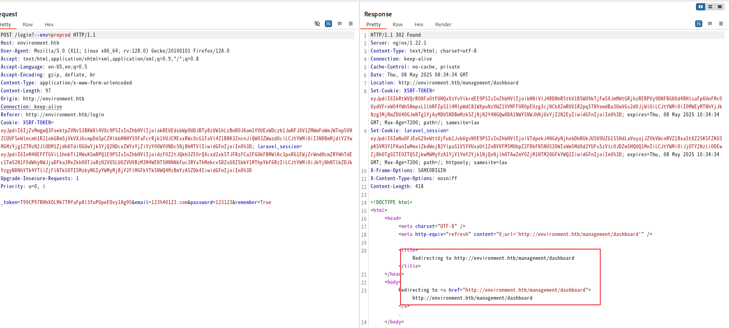Screen dimensions: 729x328
Task: Select the Pretty tab in Response
Action: pos(373,25)
